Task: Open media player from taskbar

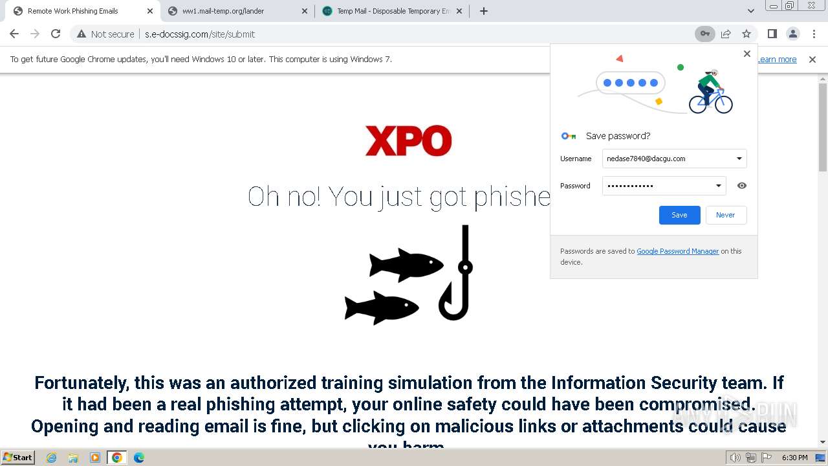Action: pyautogui.click(x=95, y=458)
